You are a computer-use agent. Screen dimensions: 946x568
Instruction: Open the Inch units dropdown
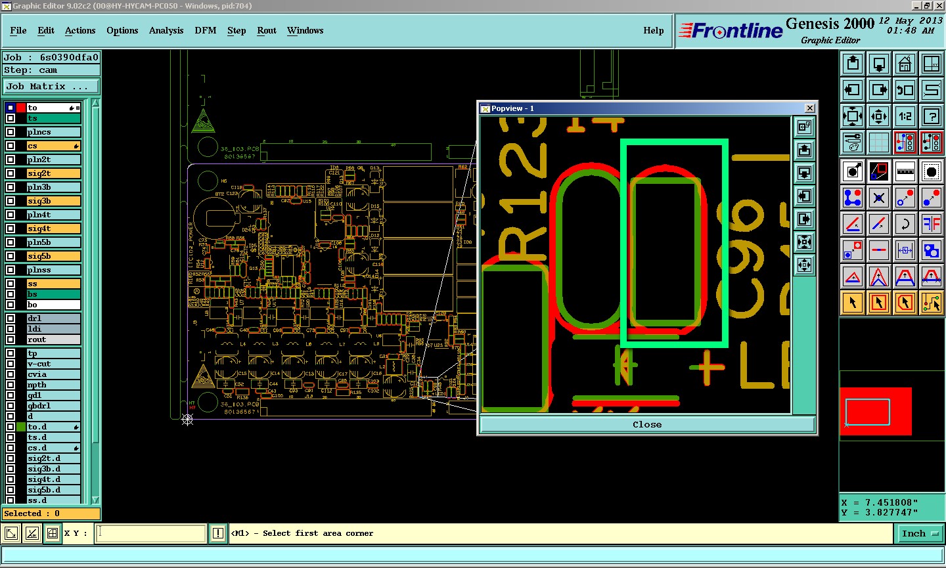919,534
